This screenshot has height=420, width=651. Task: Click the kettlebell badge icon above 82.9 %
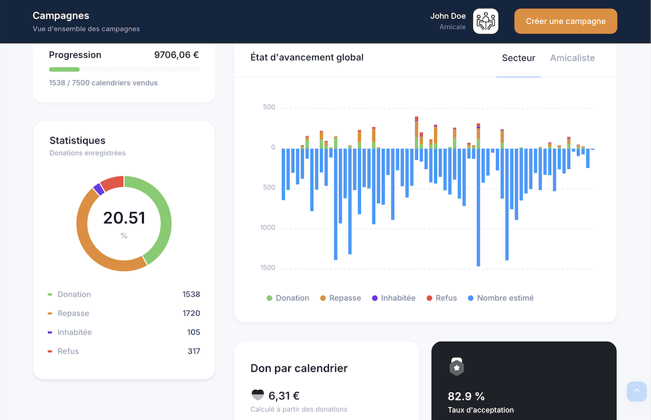456,367
